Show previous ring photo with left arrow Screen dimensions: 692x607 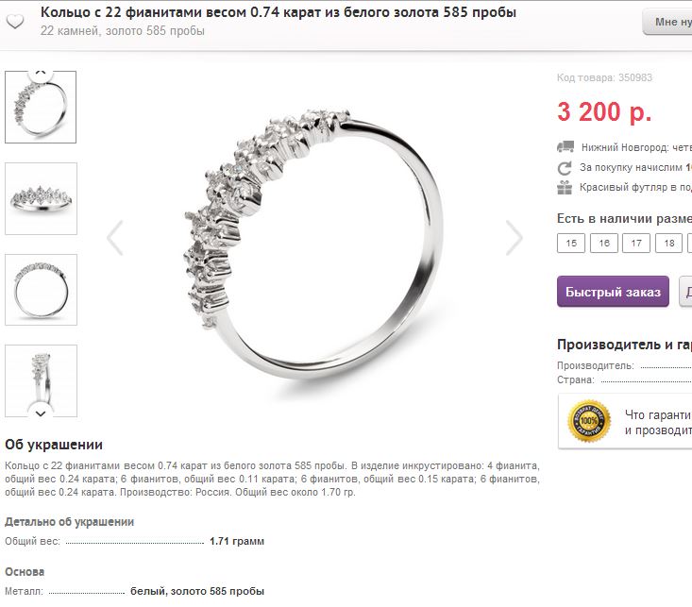point(115,238)
